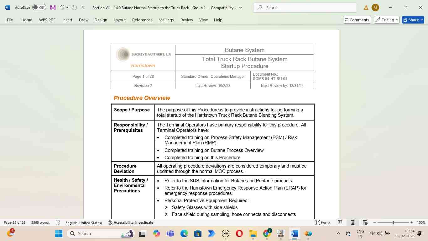Open the WPS PDF tab
Image resolution: width=428 pixels, height=241 pixels.
(x=47, y=20)
